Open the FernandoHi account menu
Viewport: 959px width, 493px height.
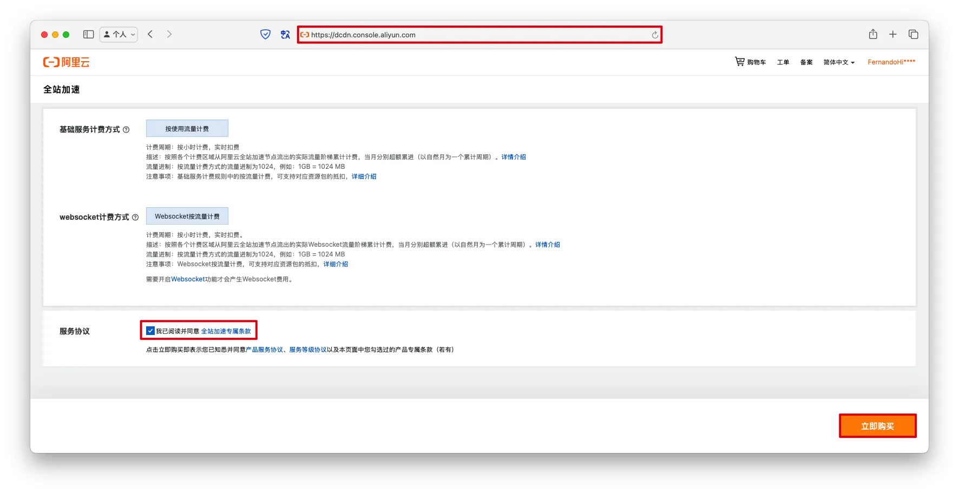(x=891, y=62)
